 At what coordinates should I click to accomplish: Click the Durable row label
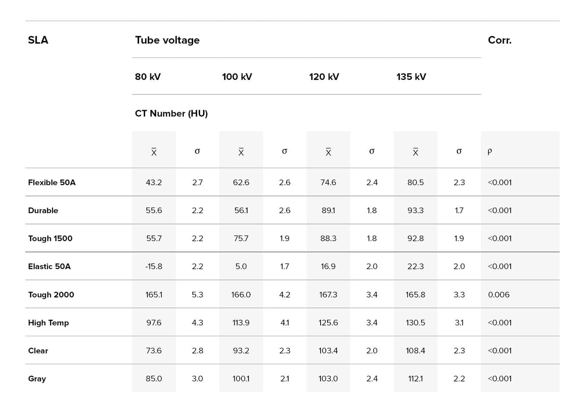(43, 211)
